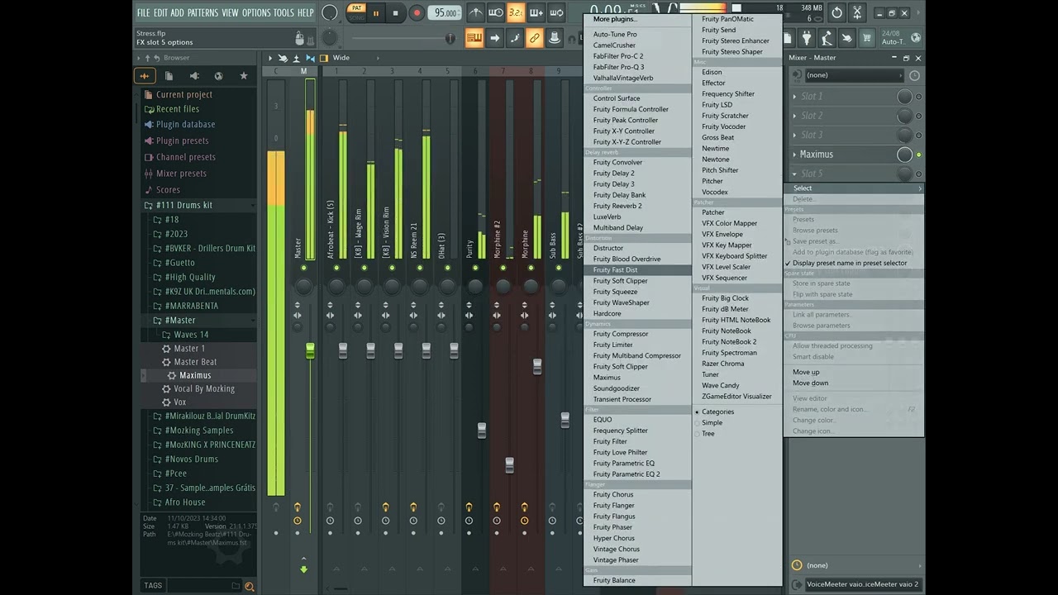Toggle Display preset name in preset selector
This screenshot has height=595, width=1058.
click(850, 264)
